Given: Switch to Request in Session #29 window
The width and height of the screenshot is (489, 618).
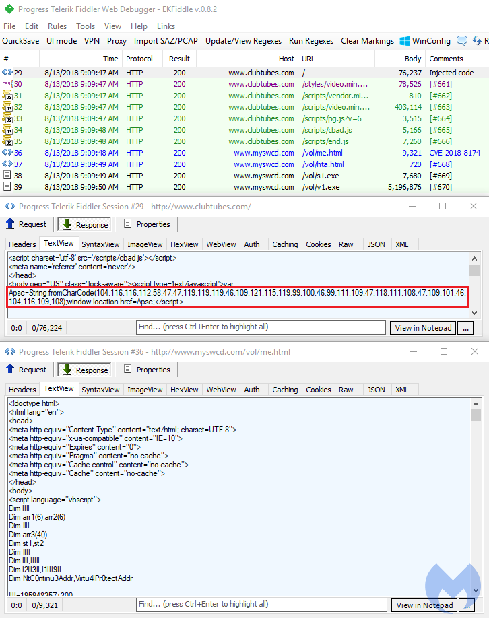Looking at the screenshot, I should pyautogui.click(x=26, y=224).
